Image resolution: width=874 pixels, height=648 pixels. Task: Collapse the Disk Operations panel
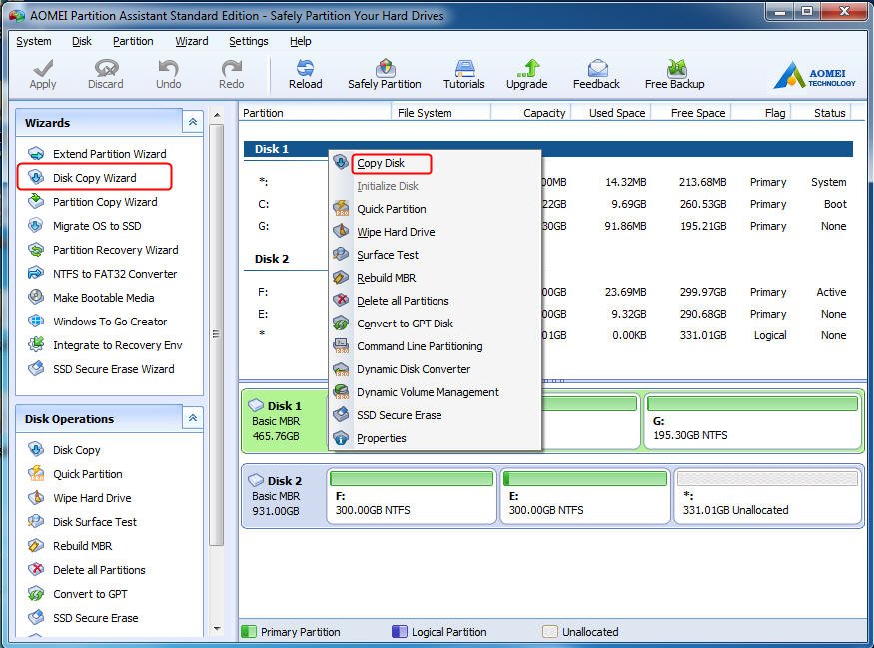click(x=193, y=418)
